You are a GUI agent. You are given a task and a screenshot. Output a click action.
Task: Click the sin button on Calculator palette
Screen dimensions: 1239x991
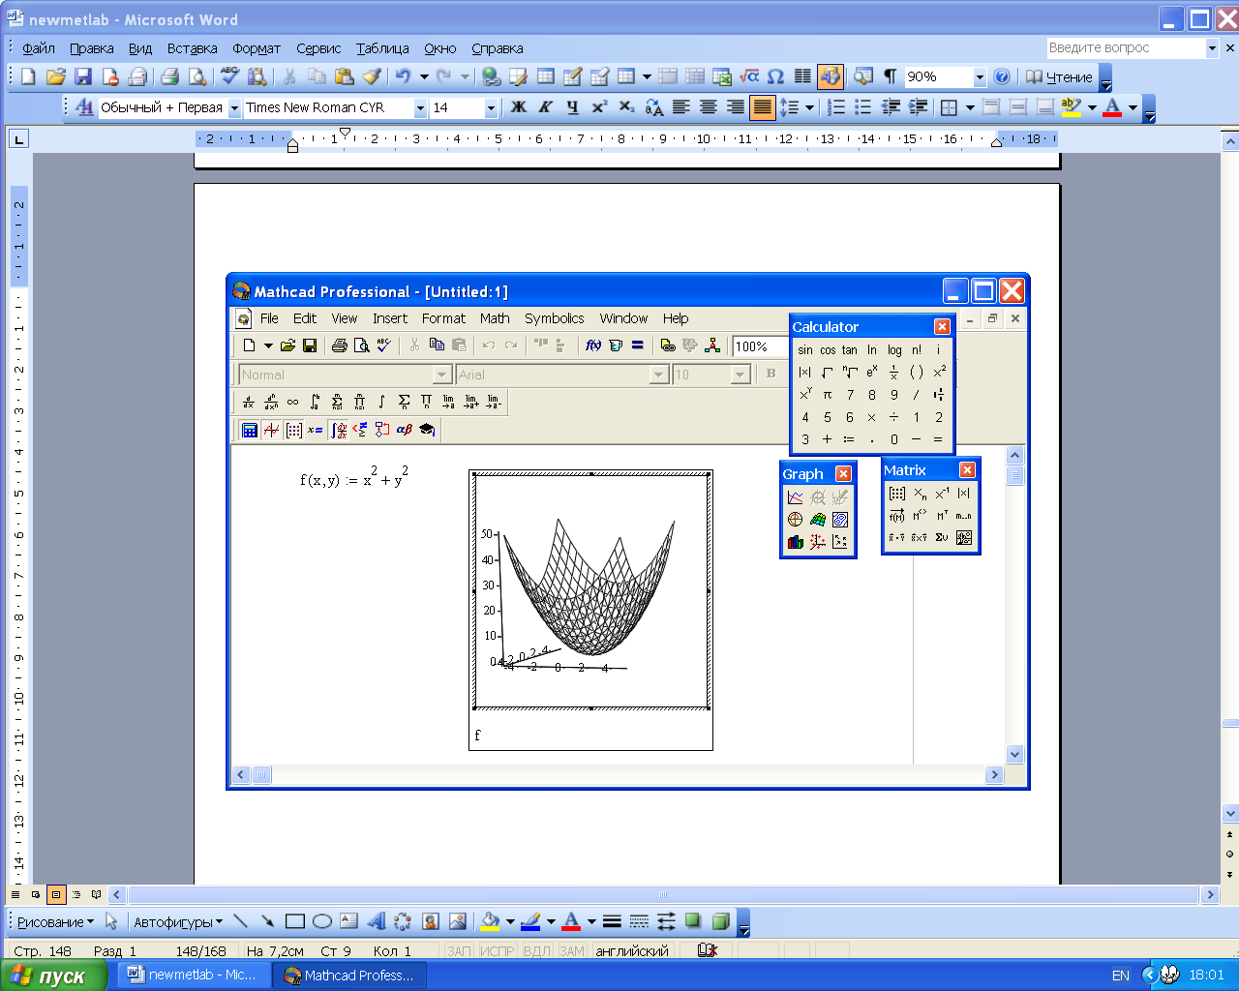click(805, 350)
